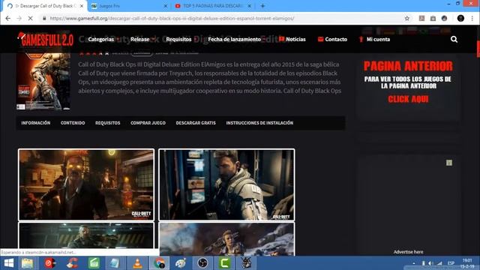
Task: Select the COMPRAR JUEGO tab
Action: point(148,123)
